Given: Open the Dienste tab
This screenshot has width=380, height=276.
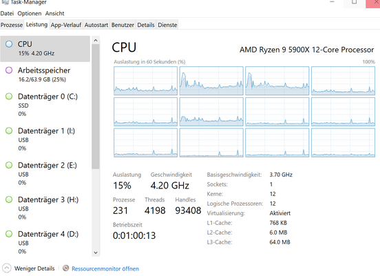Looking at the screenshot, I should point(167,25).
